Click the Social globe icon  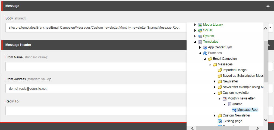[200, 30]
